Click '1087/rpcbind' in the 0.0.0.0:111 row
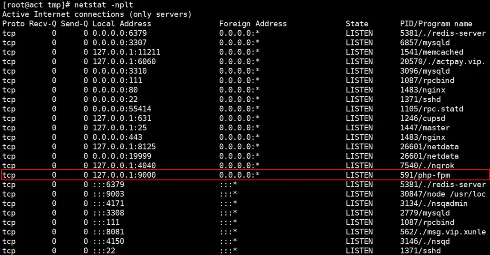Viewport: 490px width, 255px height. click(x=427, y=80)
